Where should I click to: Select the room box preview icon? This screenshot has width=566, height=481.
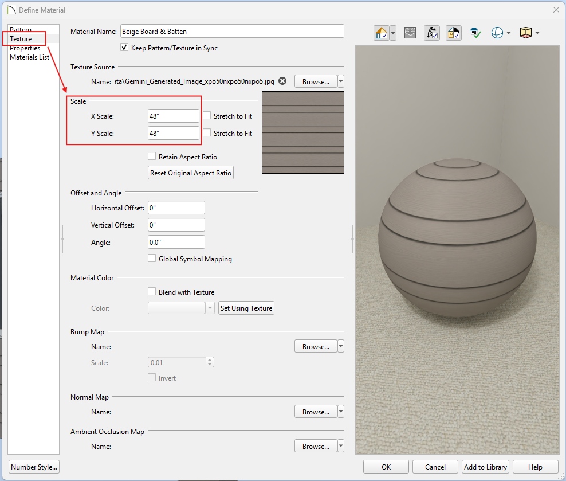526,33
